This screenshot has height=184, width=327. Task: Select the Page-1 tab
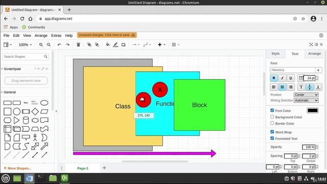(x=83, y=168)
